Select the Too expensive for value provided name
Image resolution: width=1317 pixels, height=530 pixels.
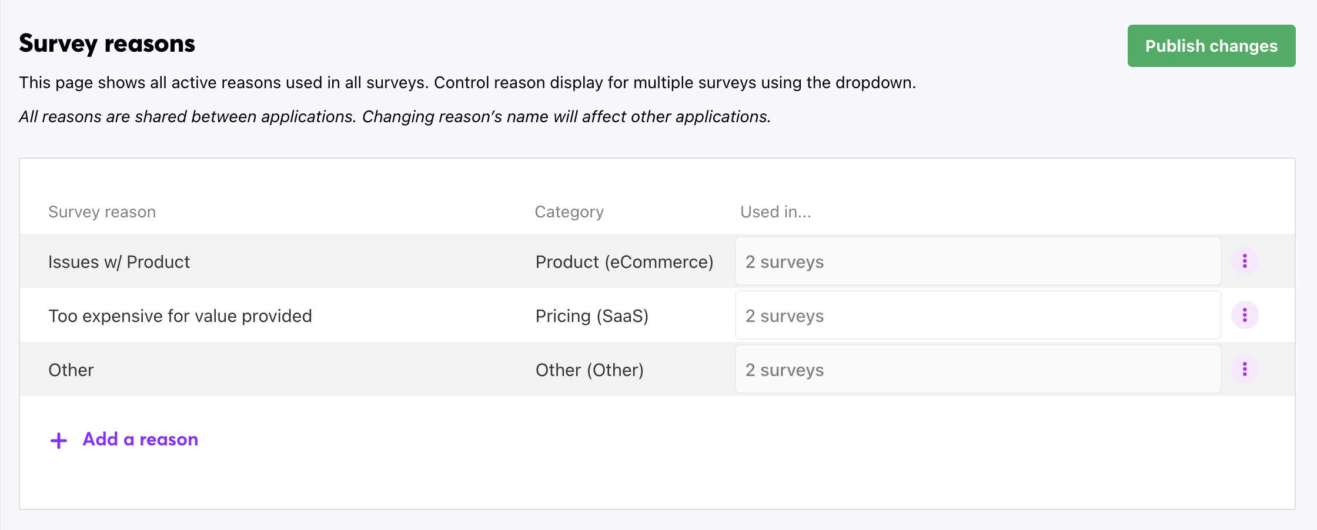pos(180,316)
